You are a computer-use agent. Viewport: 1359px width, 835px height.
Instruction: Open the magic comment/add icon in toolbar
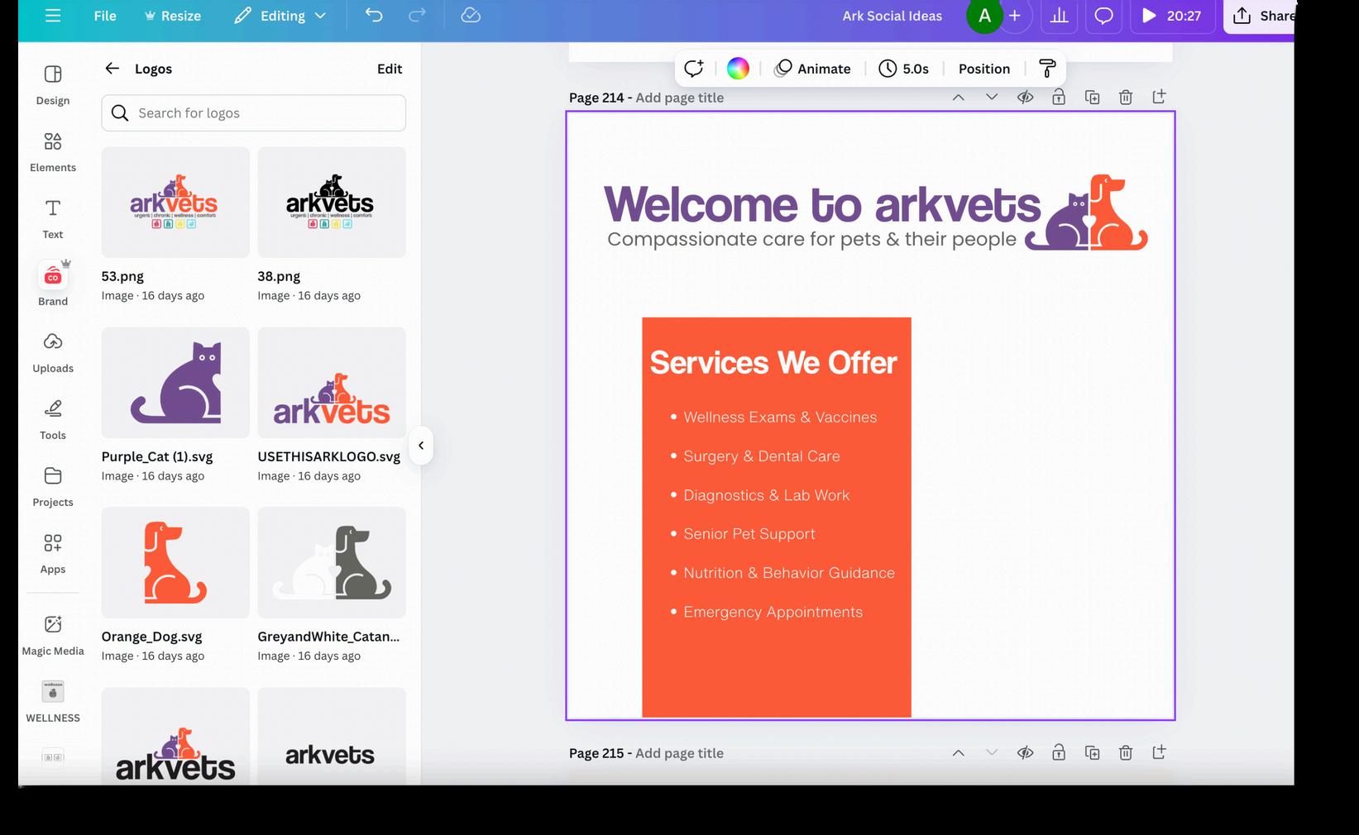point(694,69)
